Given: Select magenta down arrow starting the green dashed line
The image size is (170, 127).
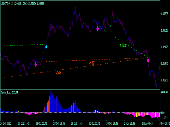Looking at the screenshot, I should pos(97,29).
